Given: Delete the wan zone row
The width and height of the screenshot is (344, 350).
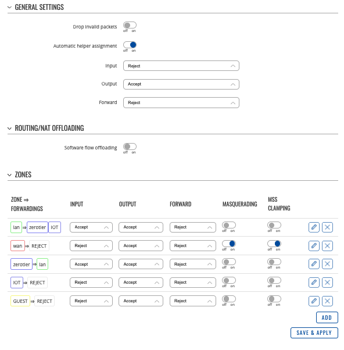Looking at the screenshot, I should 327,246.
